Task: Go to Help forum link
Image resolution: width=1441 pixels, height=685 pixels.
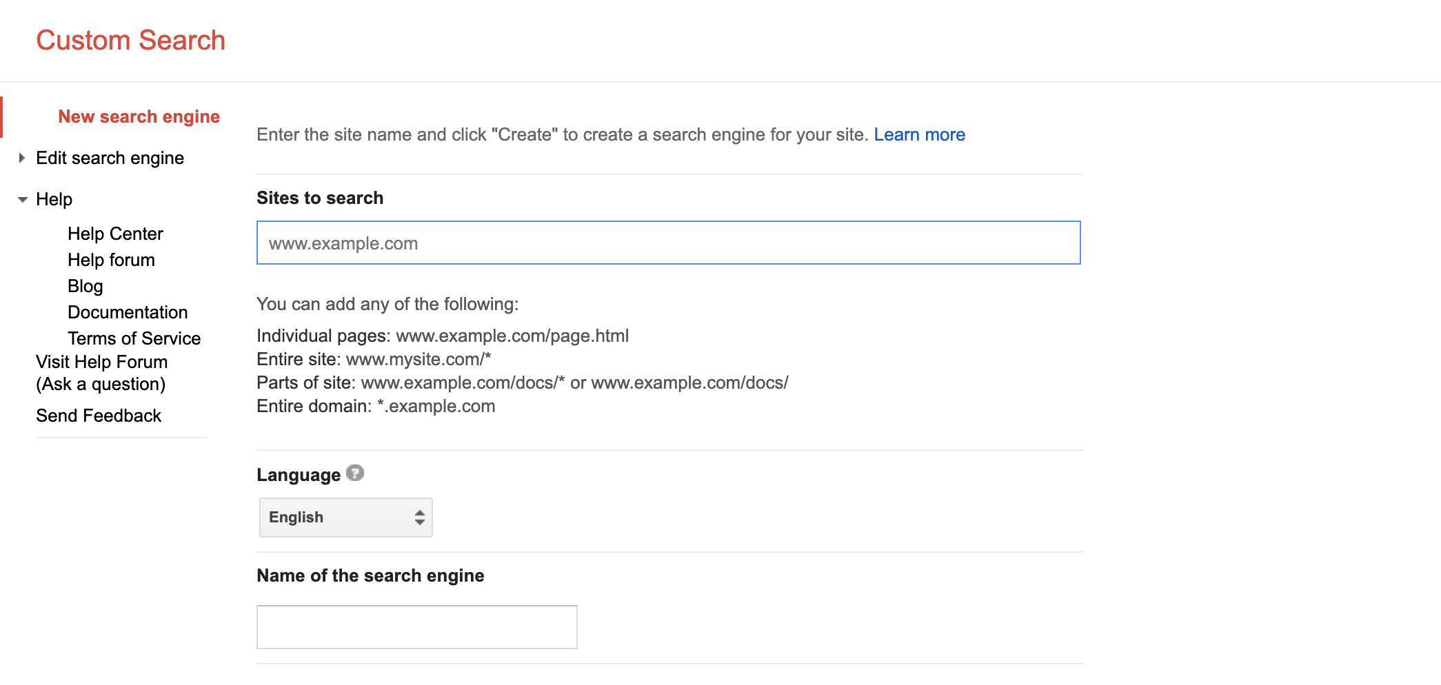Action: (111, 260)
